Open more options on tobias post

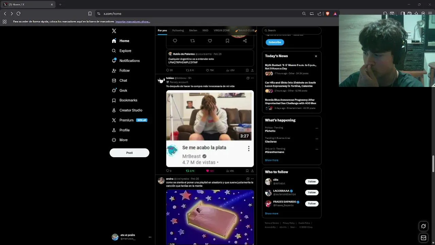coord(252,78)
